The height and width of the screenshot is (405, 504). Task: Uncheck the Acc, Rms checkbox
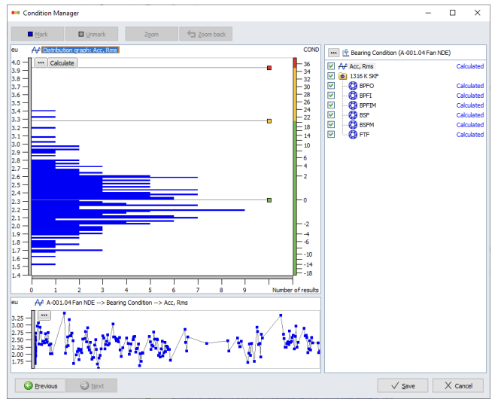tap(331, 66)
